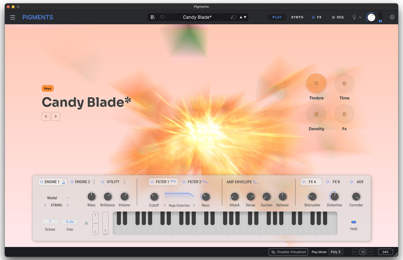Select the AUX tab
The image size is (403, 260).
(x=360, y=182)
